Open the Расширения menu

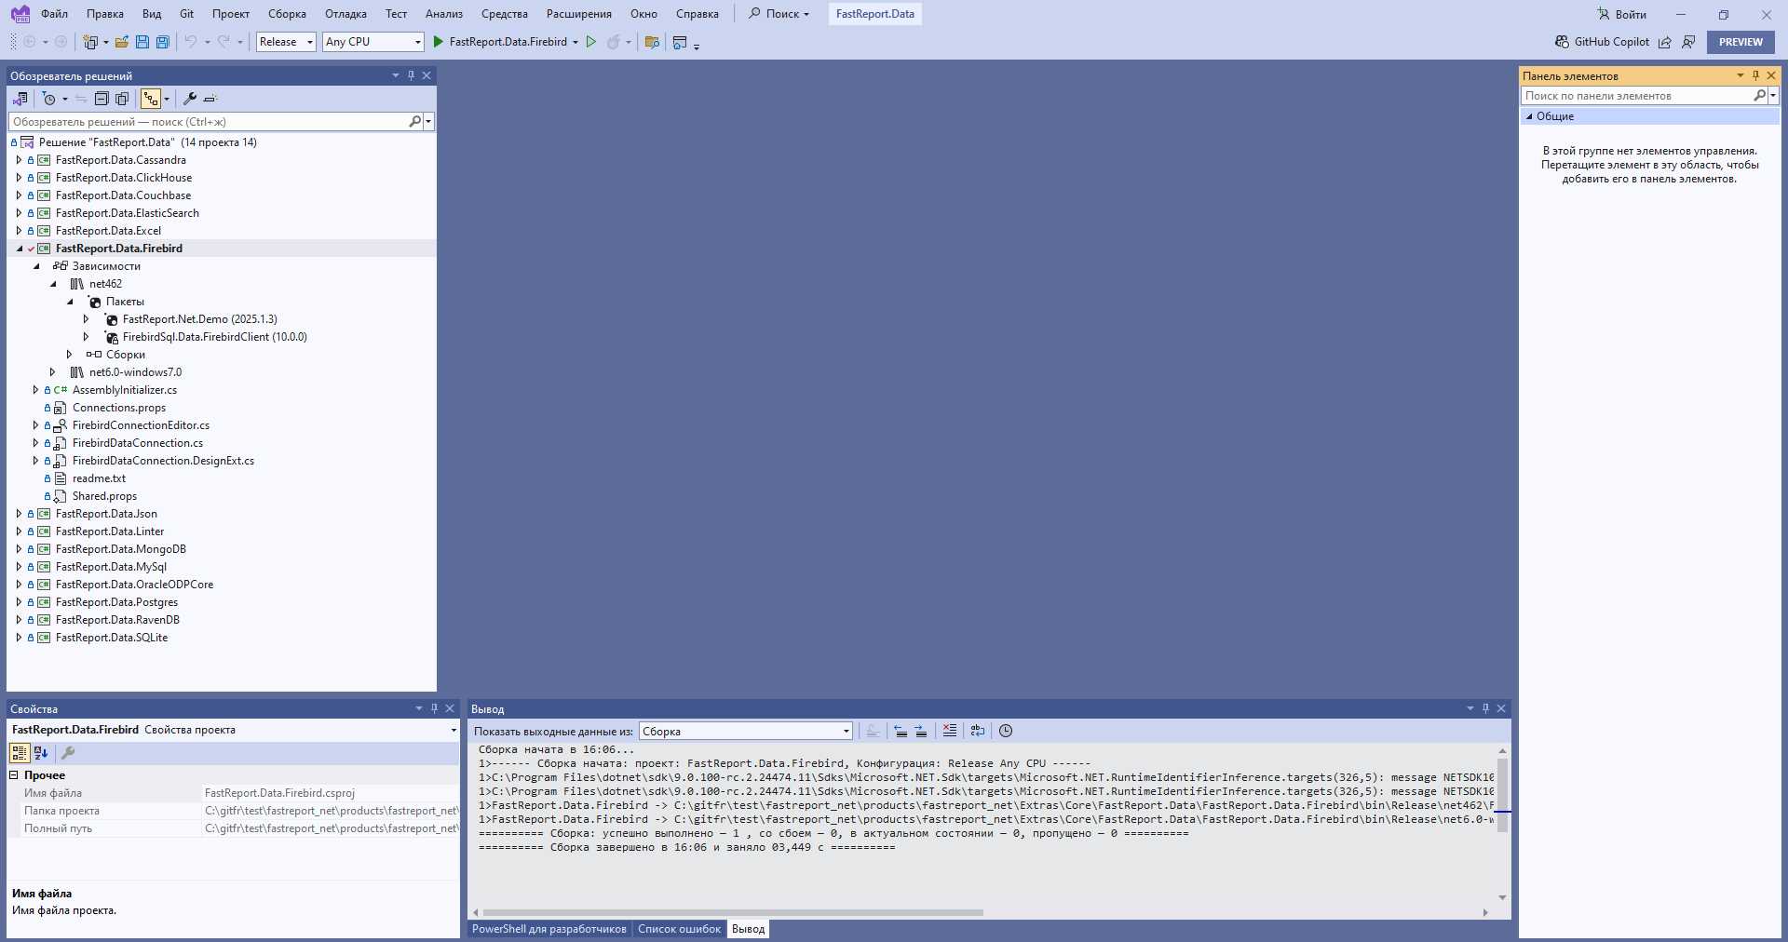pyautogui.click(x=578, y=14)
